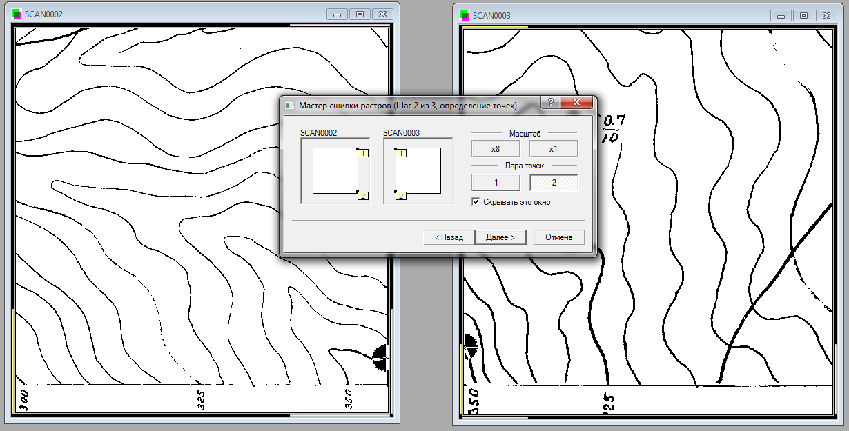Set zoom scale to x8

(495, 149)
